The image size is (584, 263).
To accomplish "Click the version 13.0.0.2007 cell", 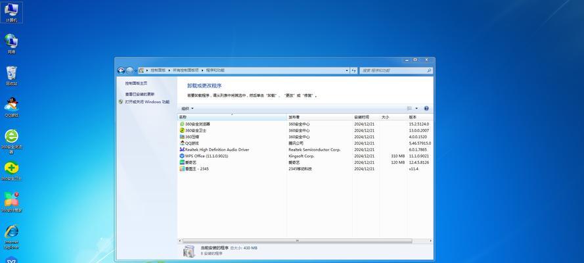I will pos(419,130).
